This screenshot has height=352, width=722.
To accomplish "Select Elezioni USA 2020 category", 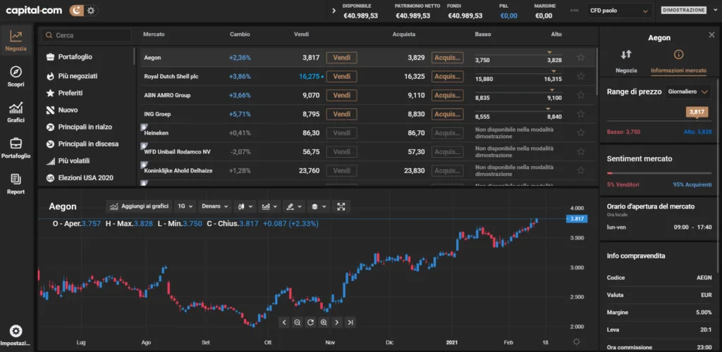I will coord(85,178).
